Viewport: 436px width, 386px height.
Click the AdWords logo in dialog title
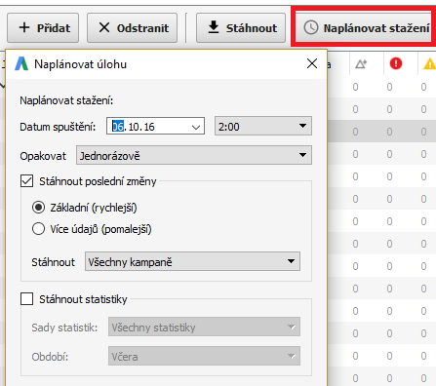pyautogui.click(x=21, y=63)
